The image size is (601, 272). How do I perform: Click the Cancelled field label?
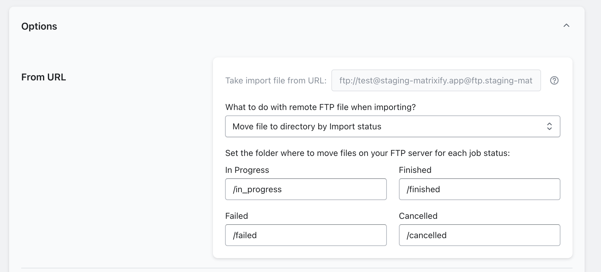pyautogui.click(x=418, y=216)
